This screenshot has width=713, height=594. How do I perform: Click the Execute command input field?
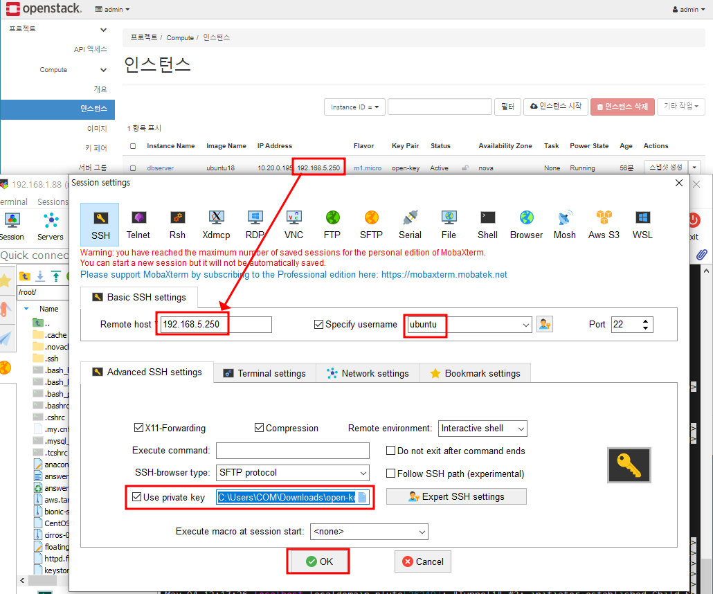click(292, 451)
